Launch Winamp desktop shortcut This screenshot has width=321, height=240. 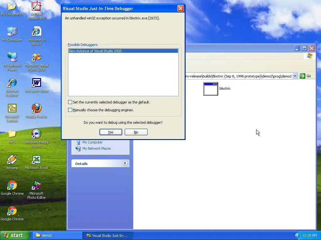(x=12, y=162)
